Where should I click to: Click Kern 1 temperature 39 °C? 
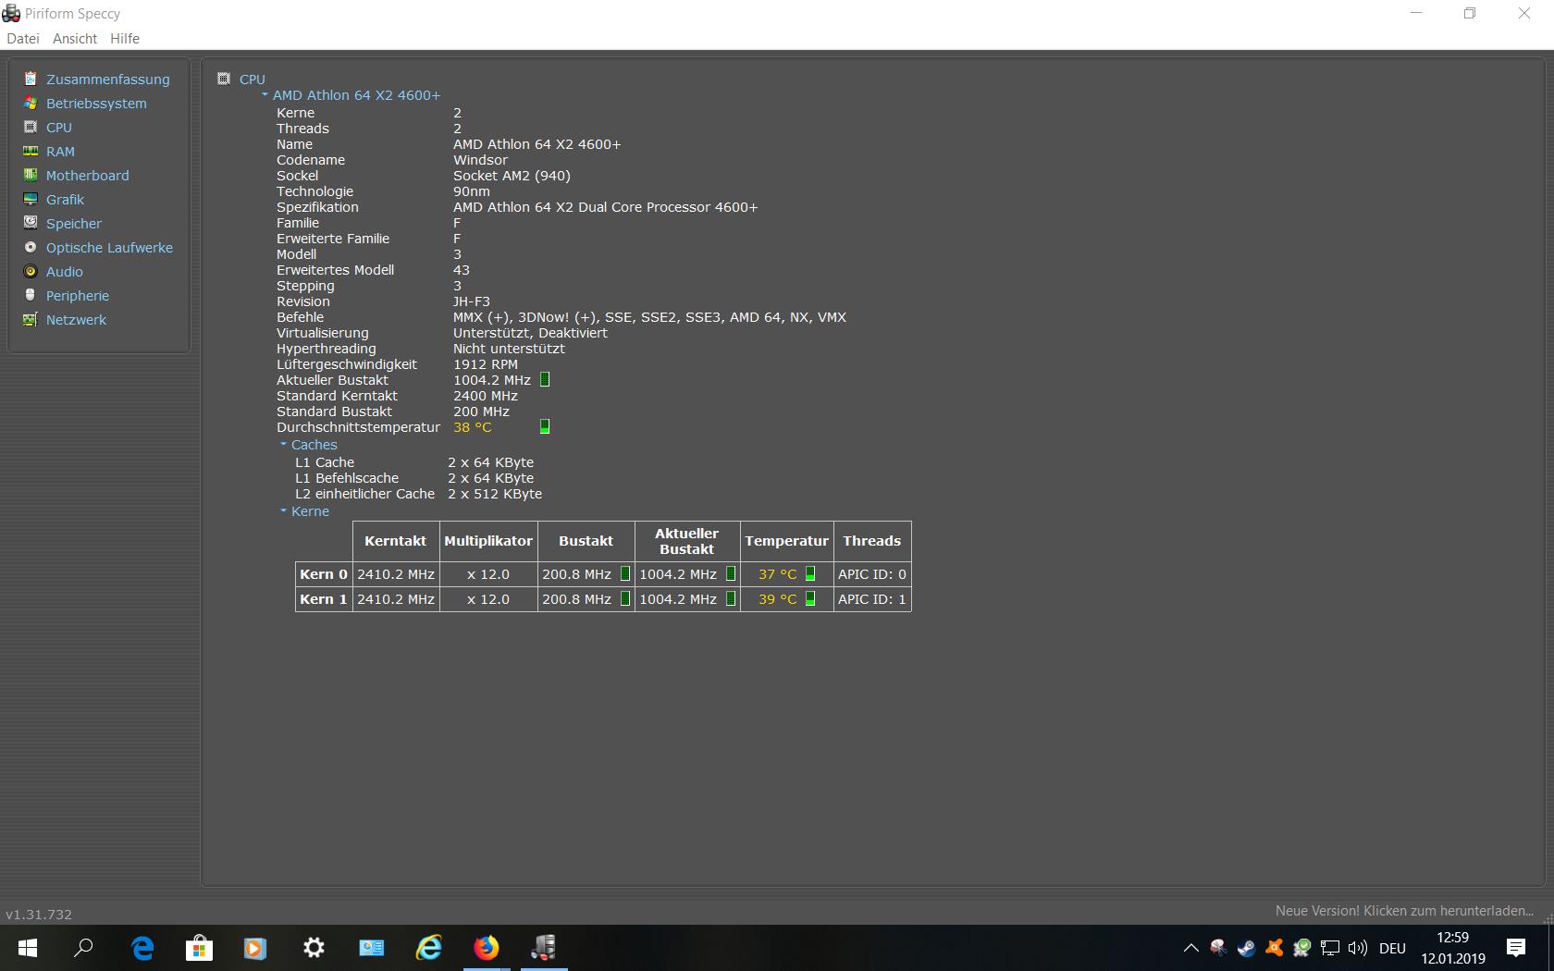(x=777, y=599)
